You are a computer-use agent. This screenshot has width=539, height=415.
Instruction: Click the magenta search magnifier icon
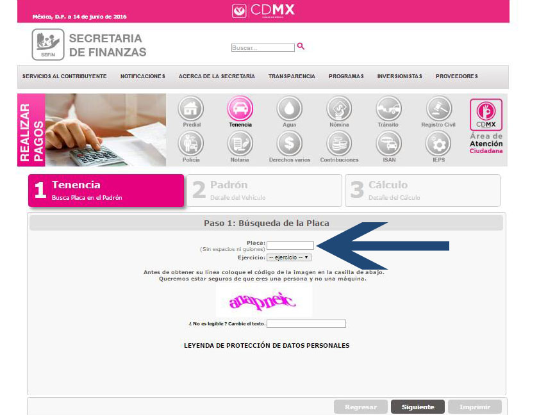click(x=301, y=46)
